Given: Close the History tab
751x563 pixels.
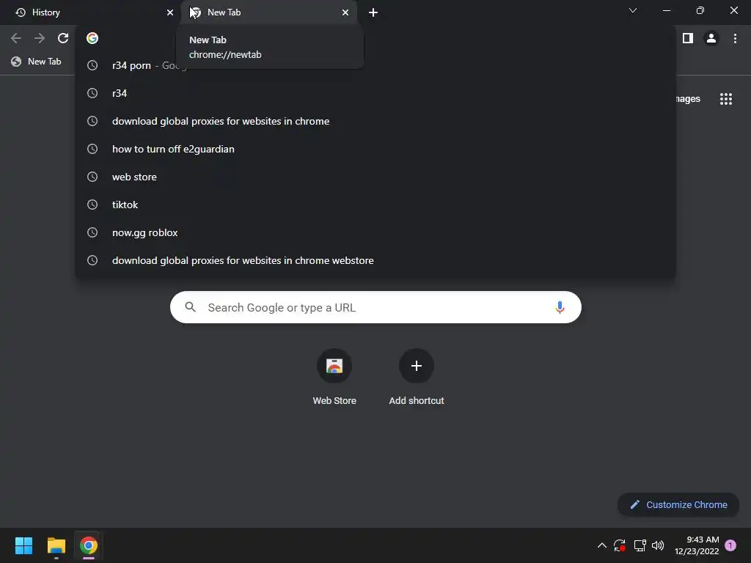Looking at the screenshot, I should pos(170,12).
